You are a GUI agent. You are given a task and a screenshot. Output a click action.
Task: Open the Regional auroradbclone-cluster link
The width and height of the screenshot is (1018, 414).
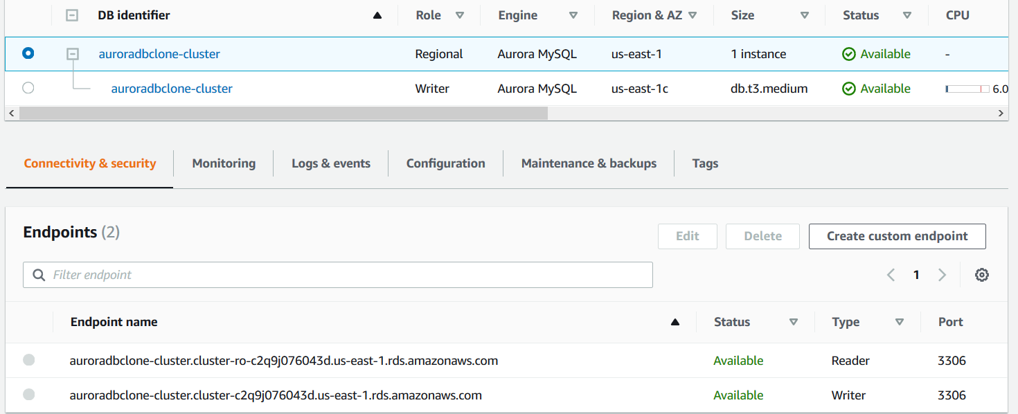[159, 54]
